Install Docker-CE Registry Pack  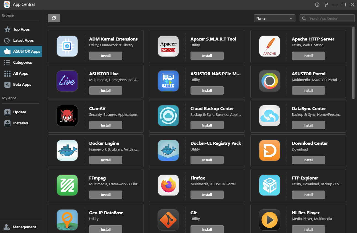click(207, 160)
